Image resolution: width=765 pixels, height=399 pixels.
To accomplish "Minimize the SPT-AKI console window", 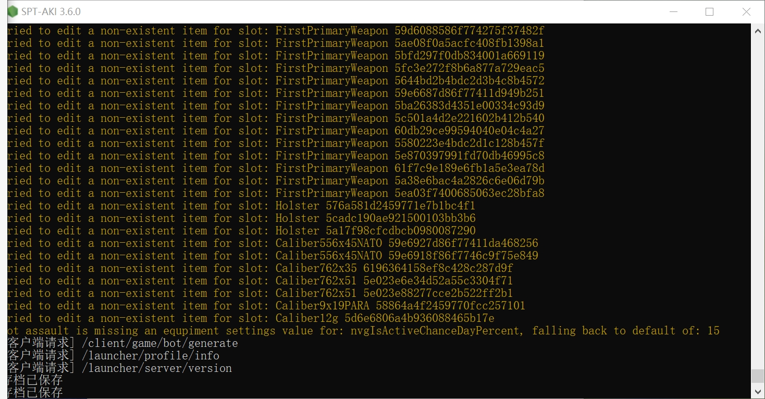I will [x=673, y=11].
